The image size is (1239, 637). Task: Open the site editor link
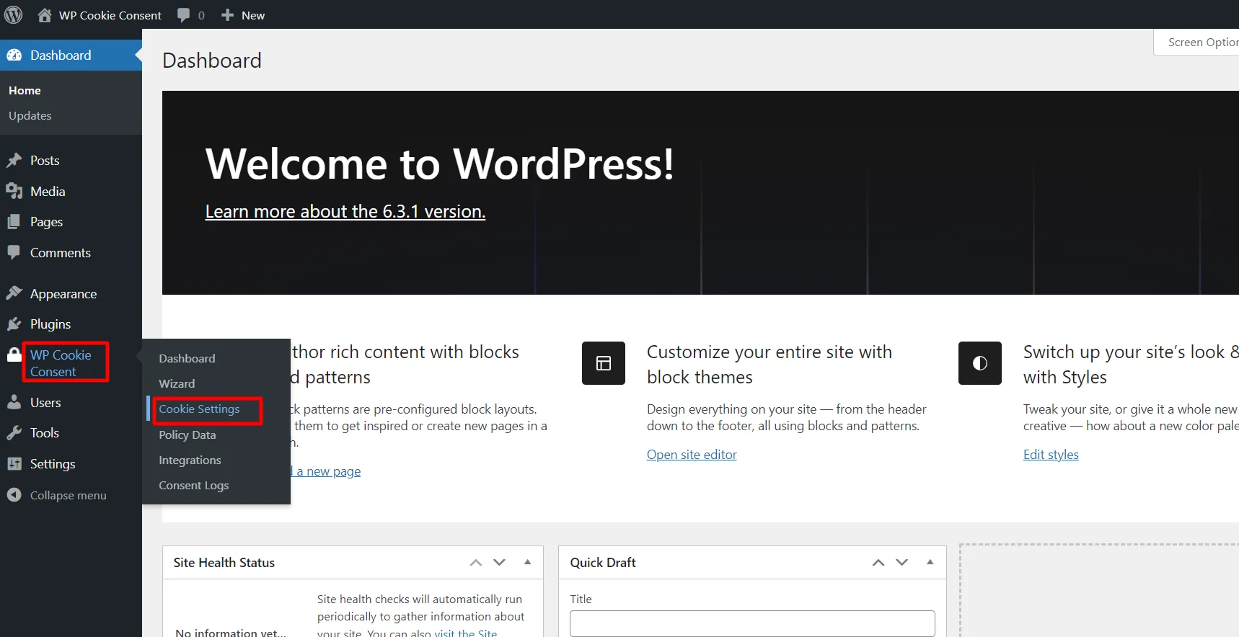691,455
